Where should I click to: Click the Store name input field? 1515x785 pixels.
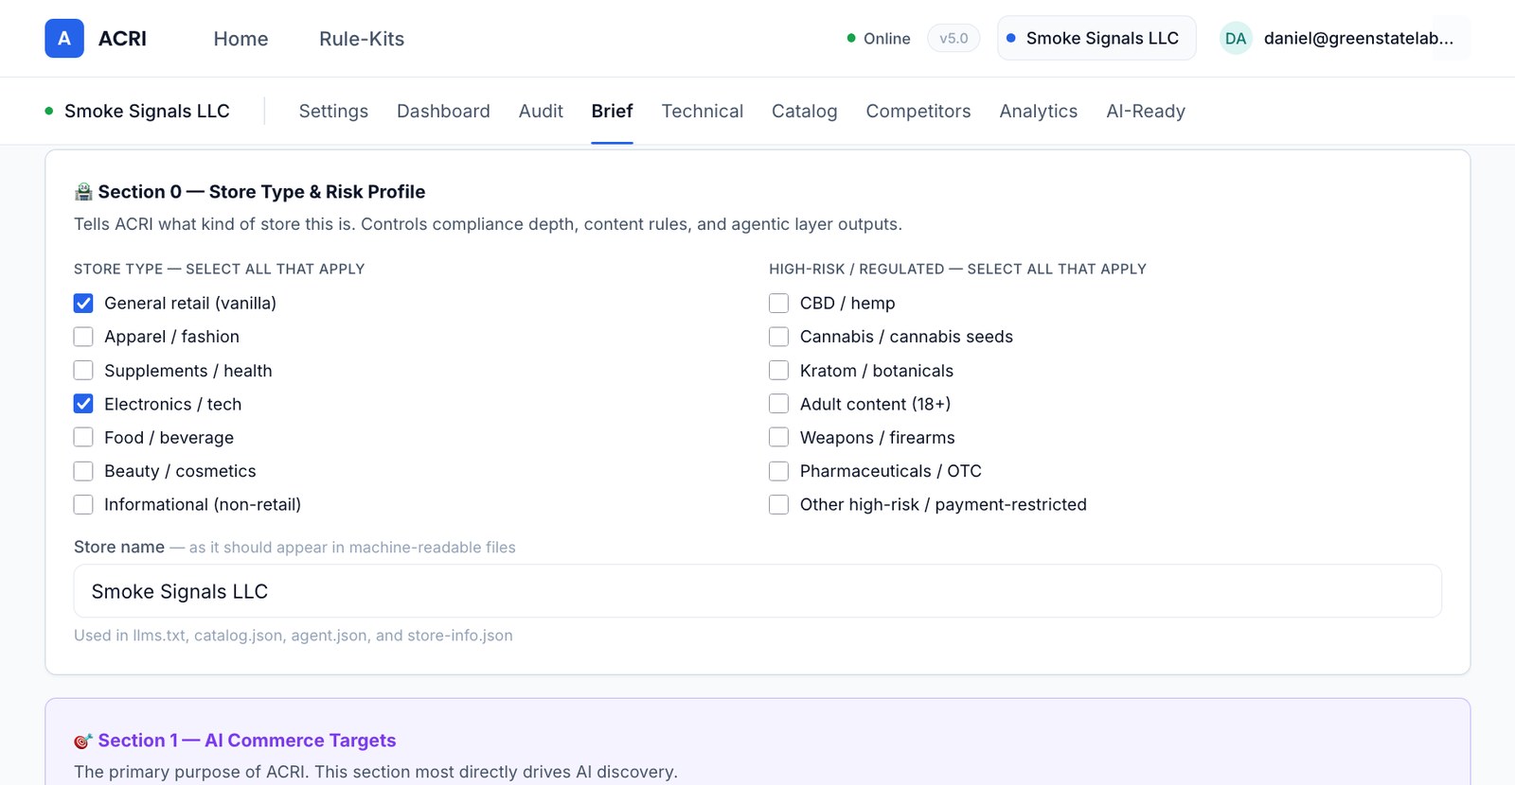pyautogui.click(x=757, y=591)
